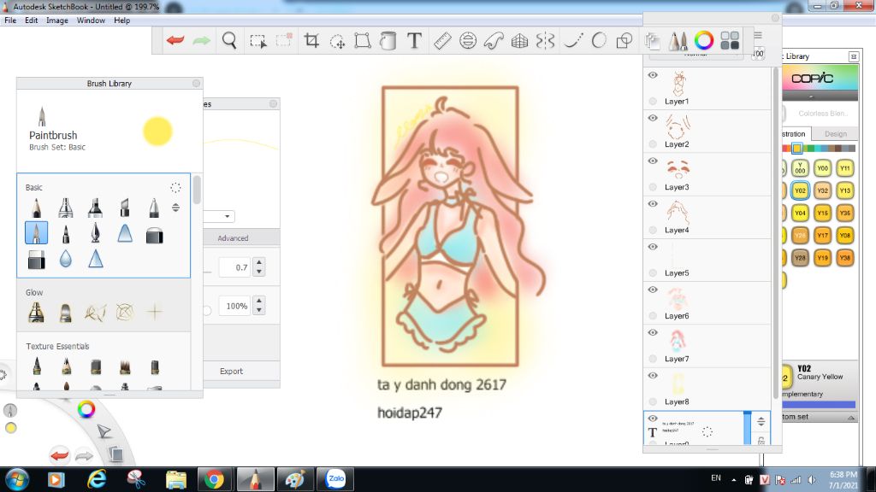
Task: Open the Edit menu
Action: pos(32,20)
